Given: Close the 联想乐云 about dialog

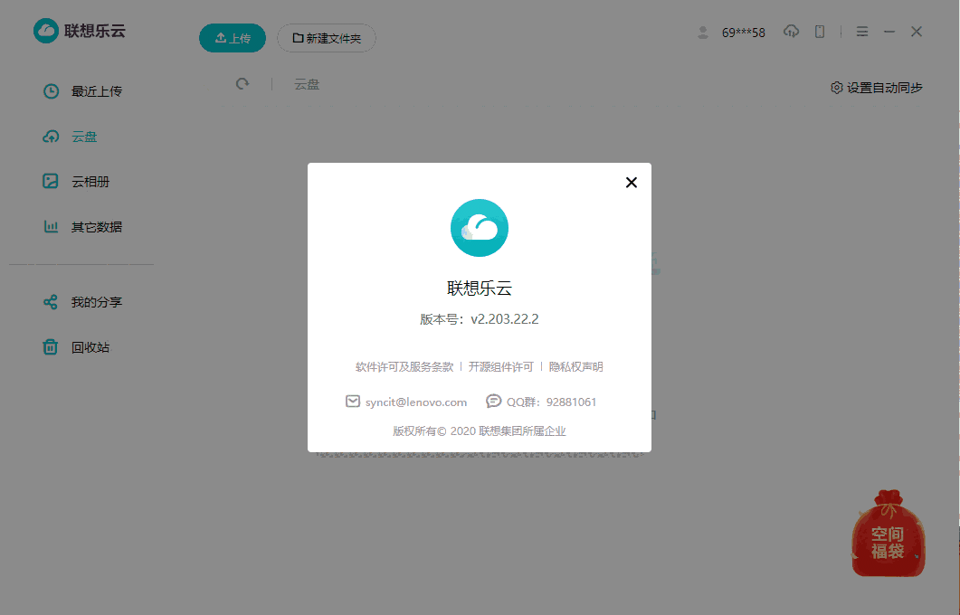Looking at the screenshot, I should click(631, 182).
